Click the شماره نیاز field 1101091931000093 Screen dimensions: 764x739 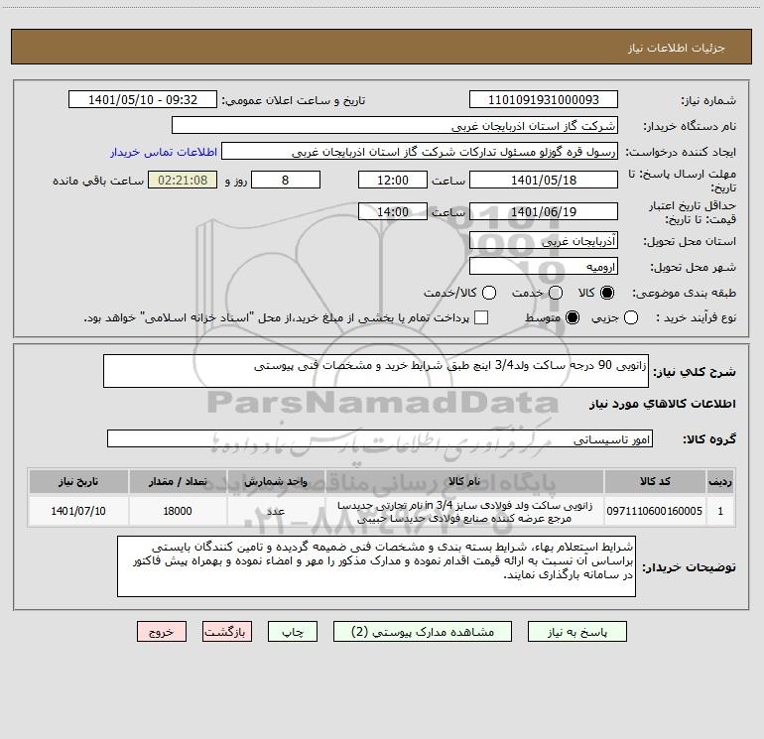tap(544, 100)
